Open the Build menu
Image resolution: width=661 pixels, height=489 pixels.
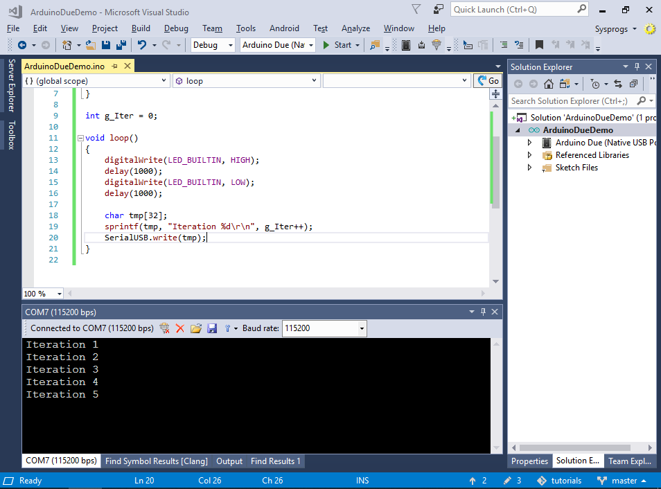click(141, 28)
